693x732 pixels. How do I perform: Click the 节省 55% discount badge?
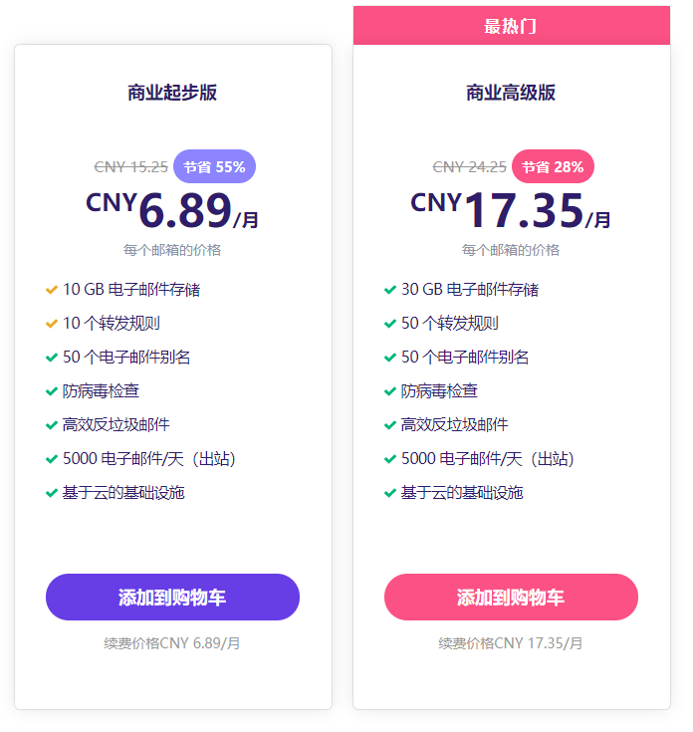click(215, 166)
